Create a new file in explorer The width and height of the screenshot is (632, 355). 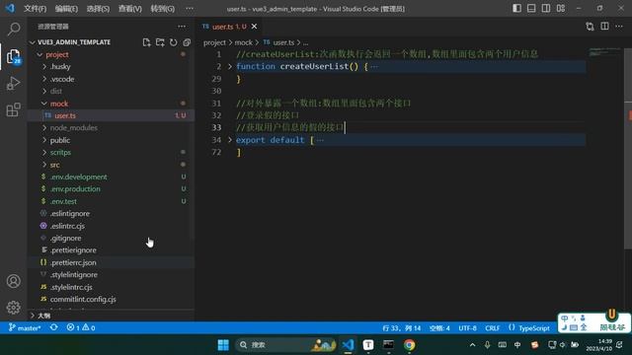[147, 42]
